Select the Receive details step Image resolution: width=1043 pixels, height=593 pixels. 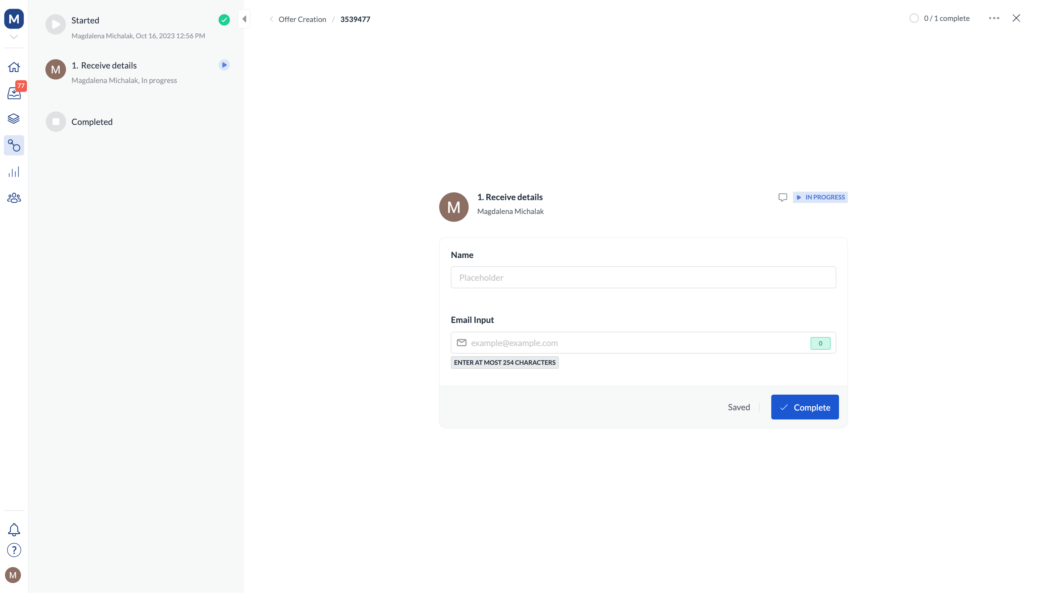coord(138,72)
